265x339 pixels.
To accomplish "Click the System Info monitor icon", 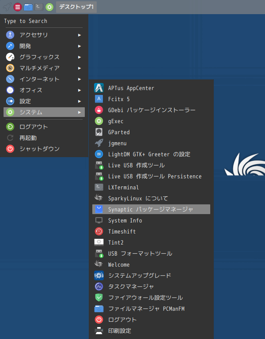I will [99, 220].
